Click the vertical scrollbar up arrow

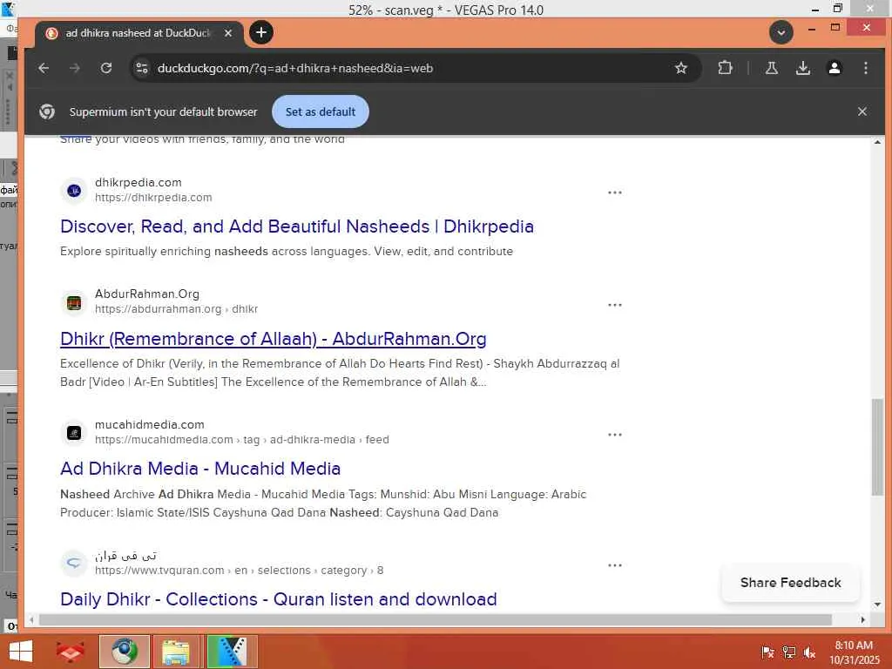(877, 142)
